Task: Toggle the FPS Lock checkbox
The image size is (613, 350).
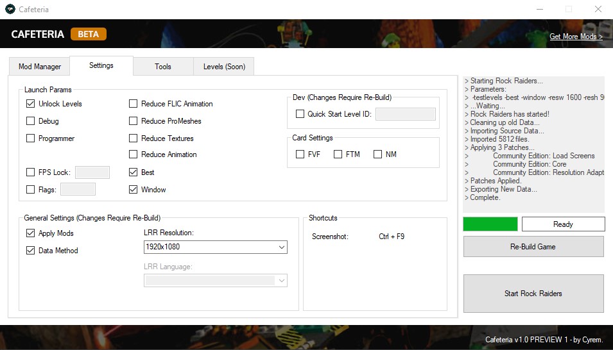Action: [x=31, y=172]
